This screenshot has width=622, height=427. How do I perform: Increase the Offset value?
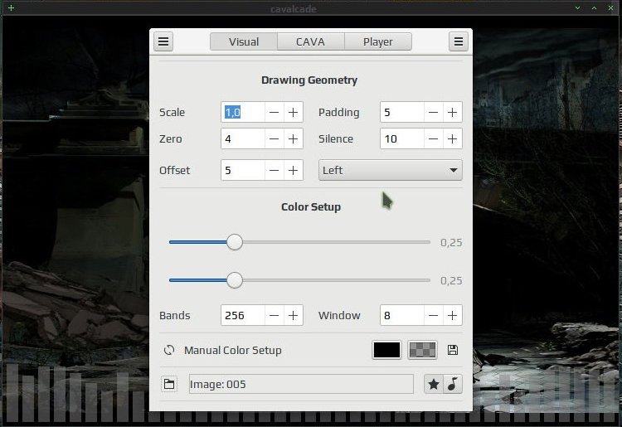click(x=293, y=170)
